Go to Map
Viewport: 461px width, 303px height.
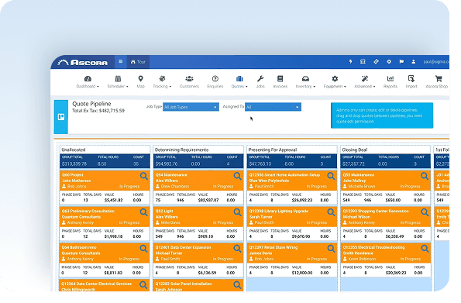pyautogui.click(x=140, y=82)
